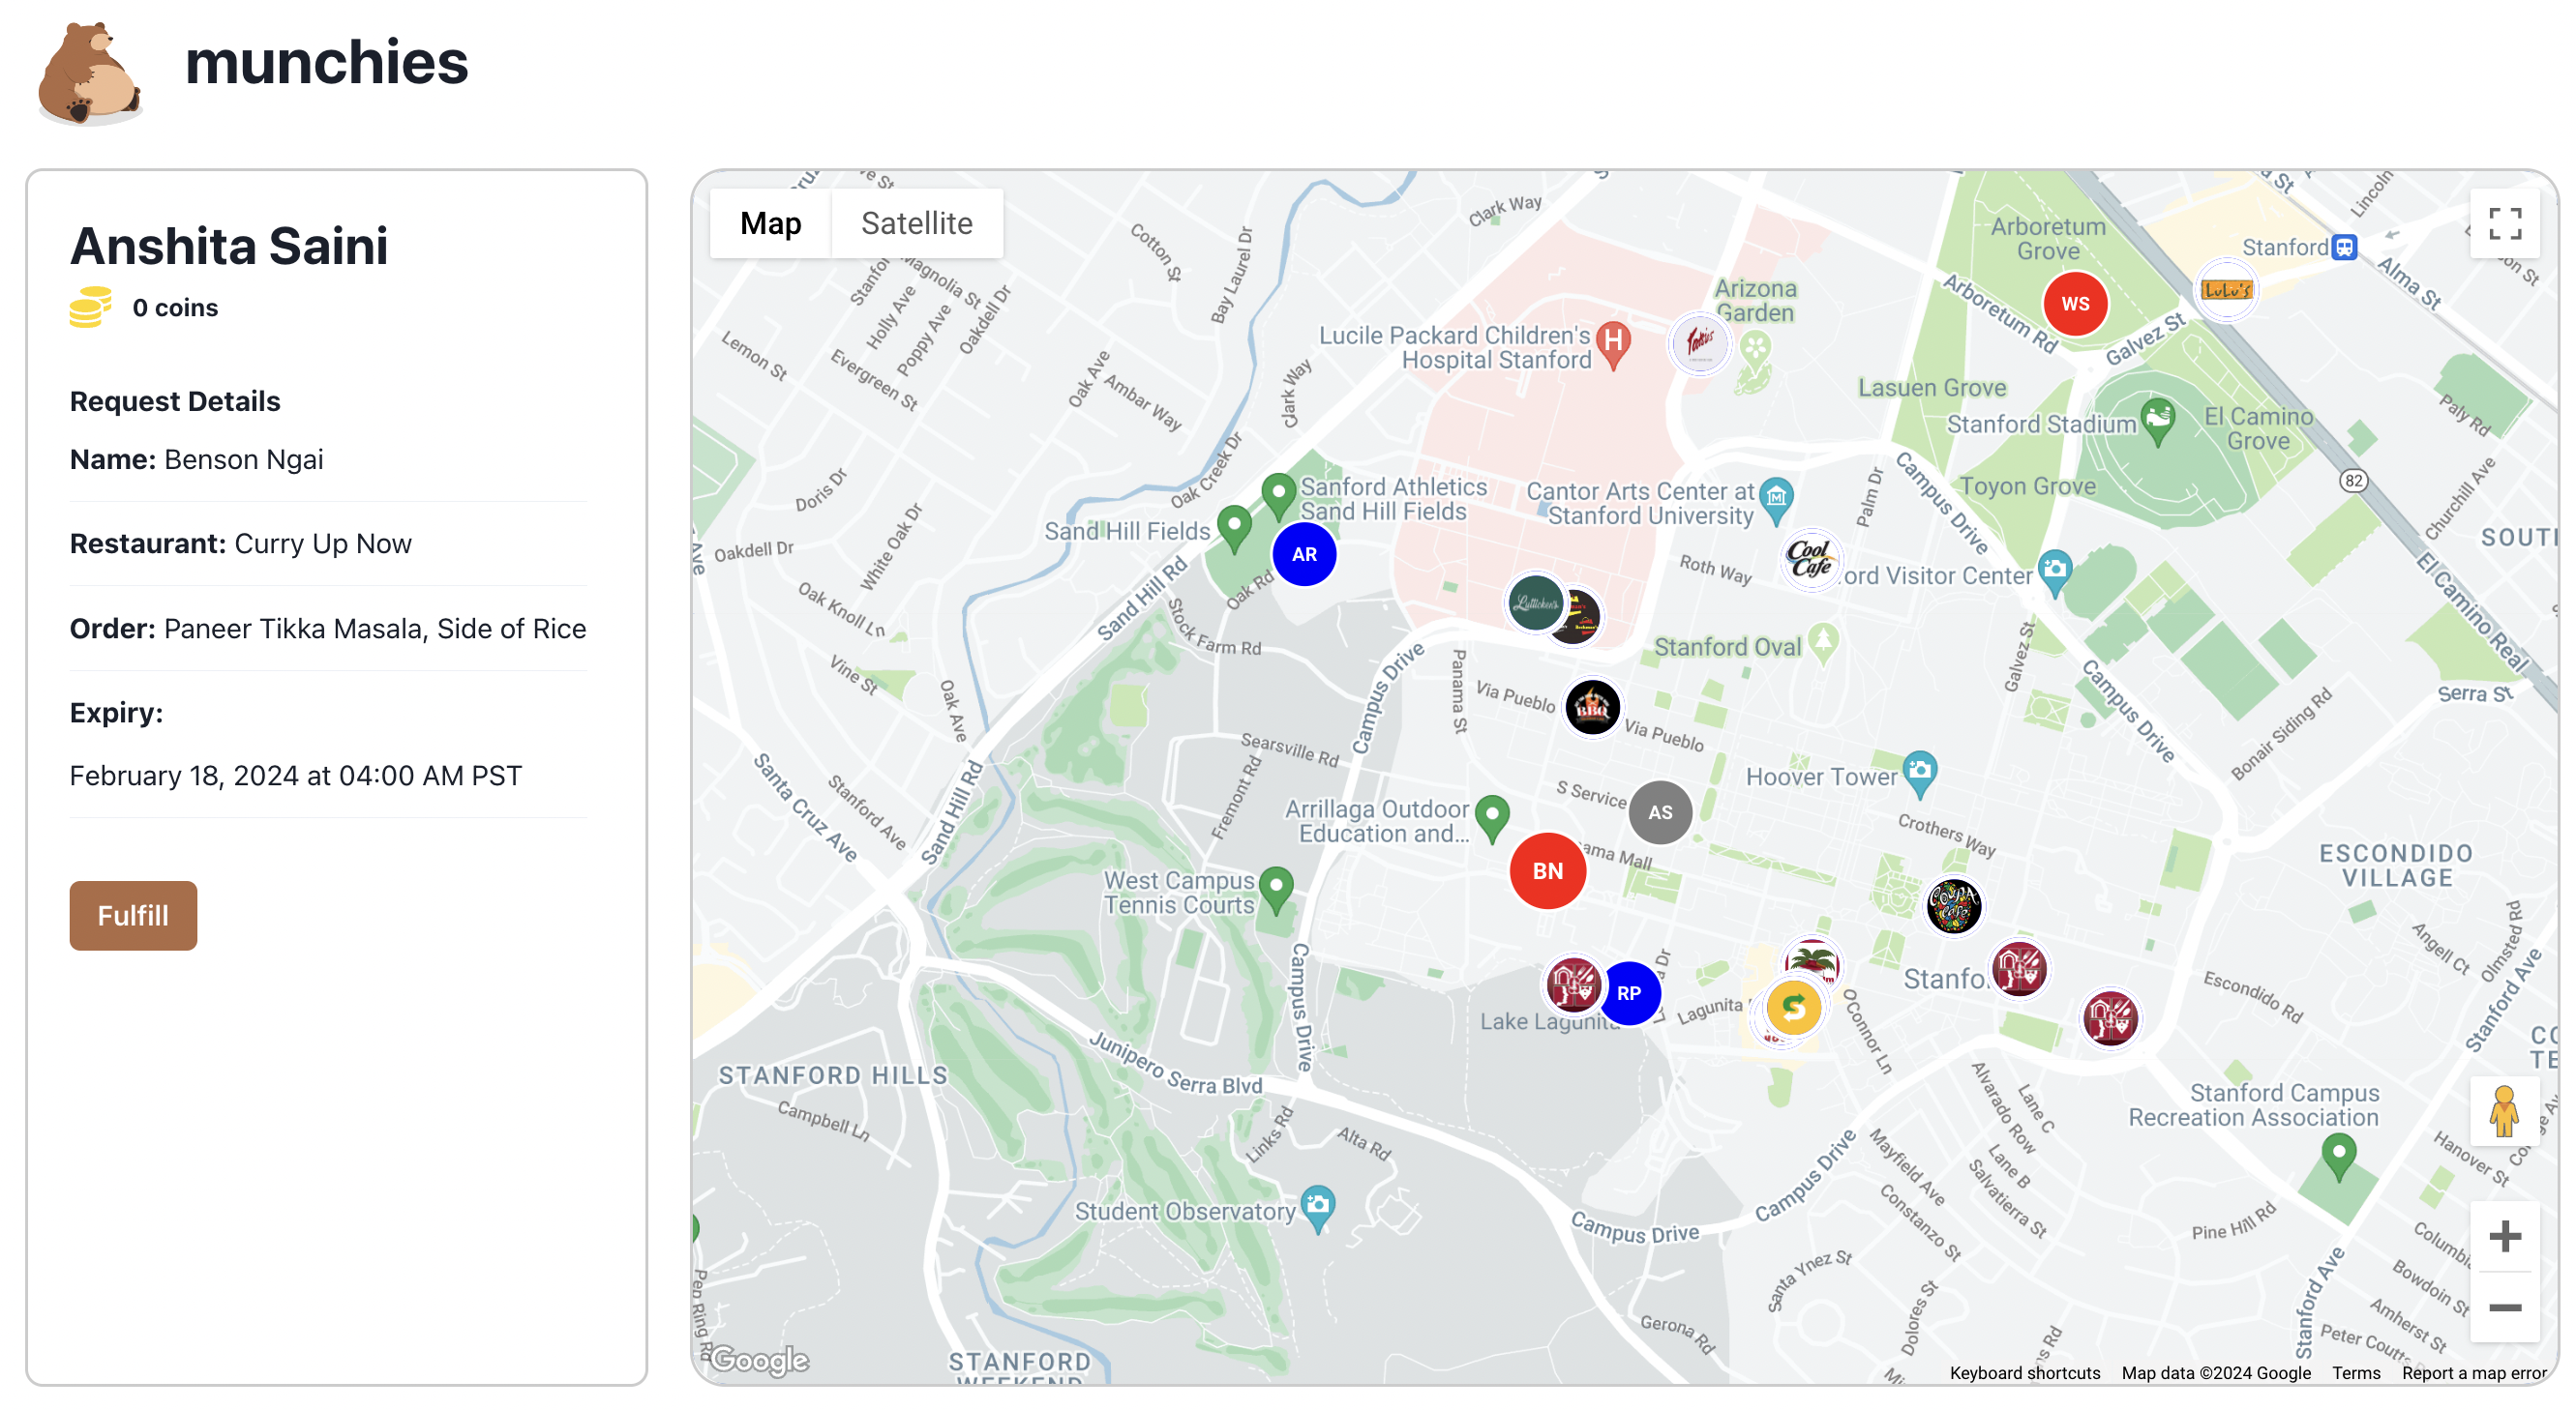Image resolution: width=2576 pixels, height=1410 pixels.
Task: Switch to Satellite map view
Action: (916, 223)
